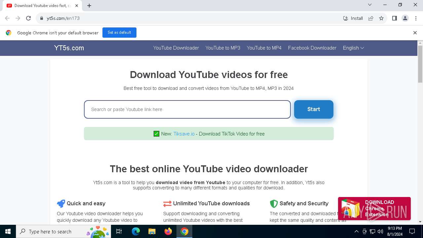Viewport: 423px width, 238px height.
Task: Launch Firefox from taskbar
Action: click(168, 231)
